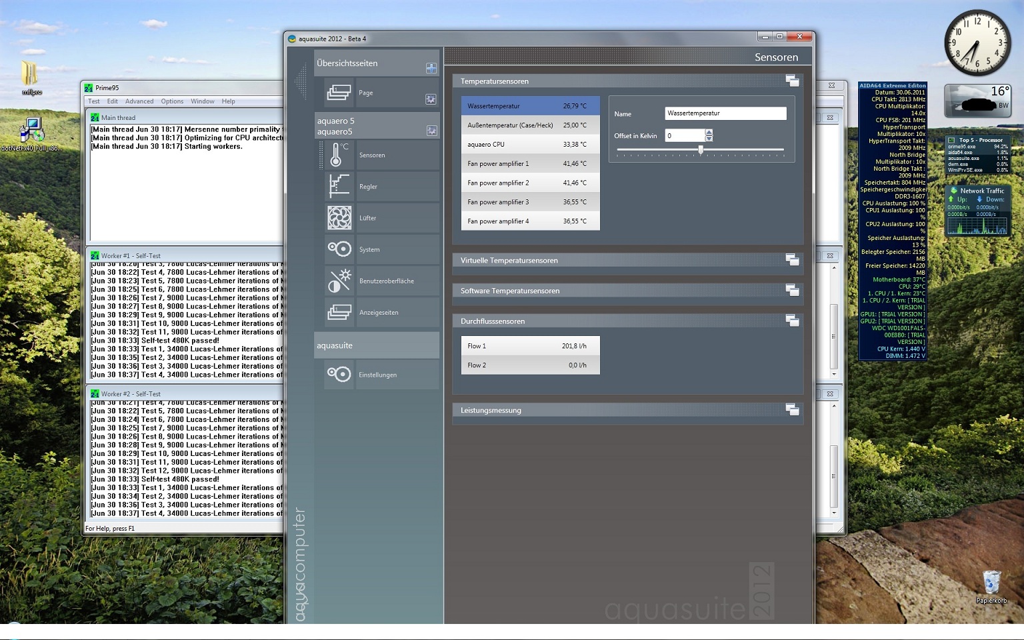The height and width of the screenshot is (640, 1024).
Task: Click the sensor Name input field
Action: point(725,113)
